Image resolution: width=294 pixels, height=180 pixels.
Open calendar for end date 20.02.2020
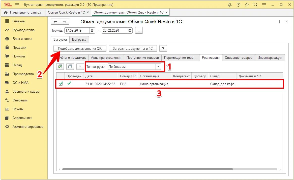coord(130,30)
